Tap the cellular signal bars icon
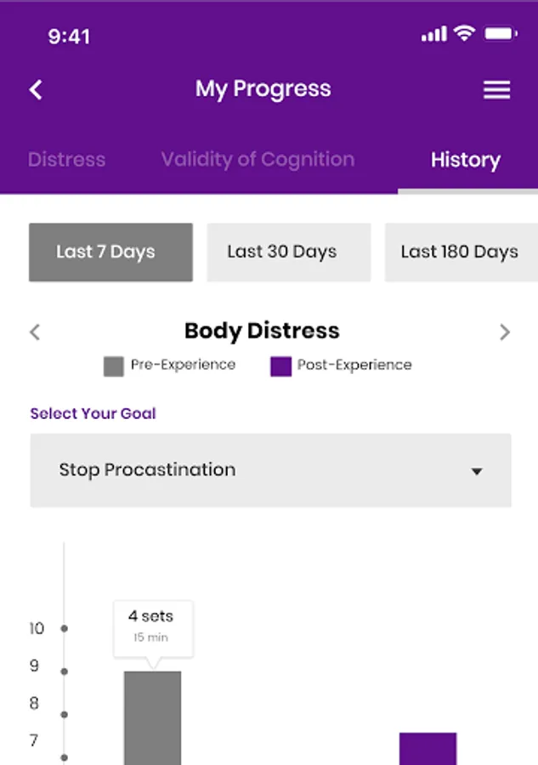 pos(433,34)
